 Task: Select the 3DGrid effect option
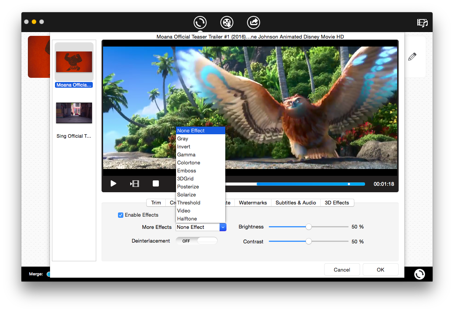(x=200, y=179)
